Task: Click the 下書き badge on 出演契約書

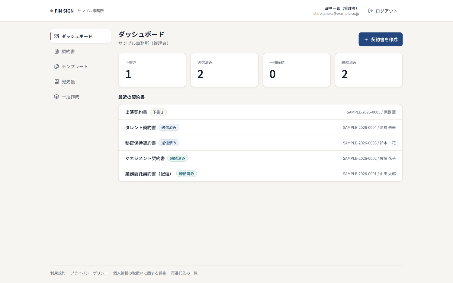Action: coord(158,112)
